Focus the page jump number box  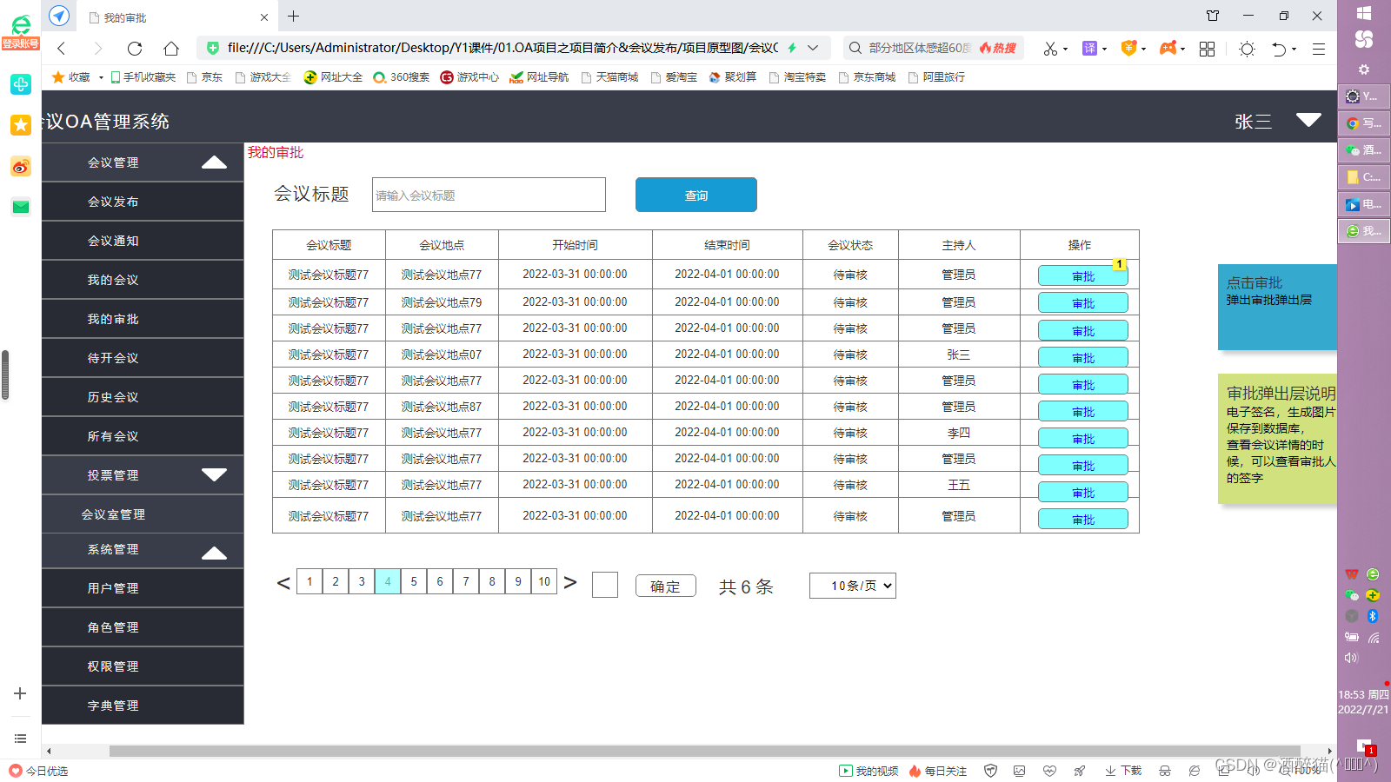click(x=605, y=585)
